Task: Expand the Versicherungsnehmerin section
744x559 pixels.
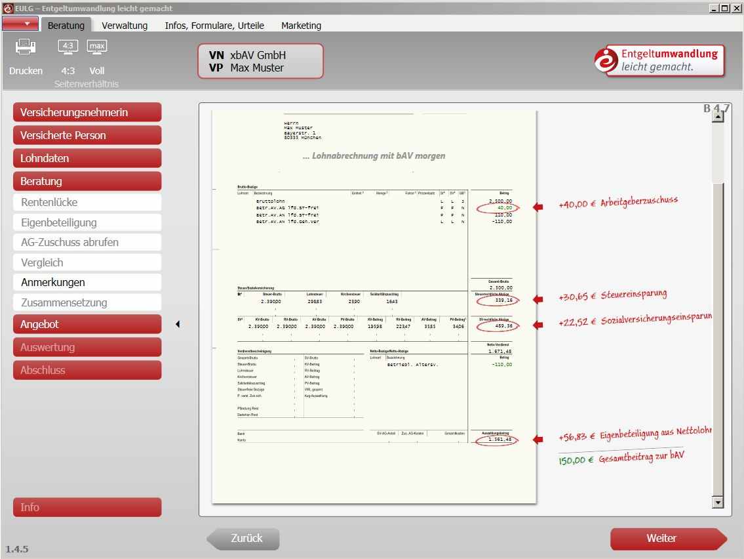Action: coord(87,112)
